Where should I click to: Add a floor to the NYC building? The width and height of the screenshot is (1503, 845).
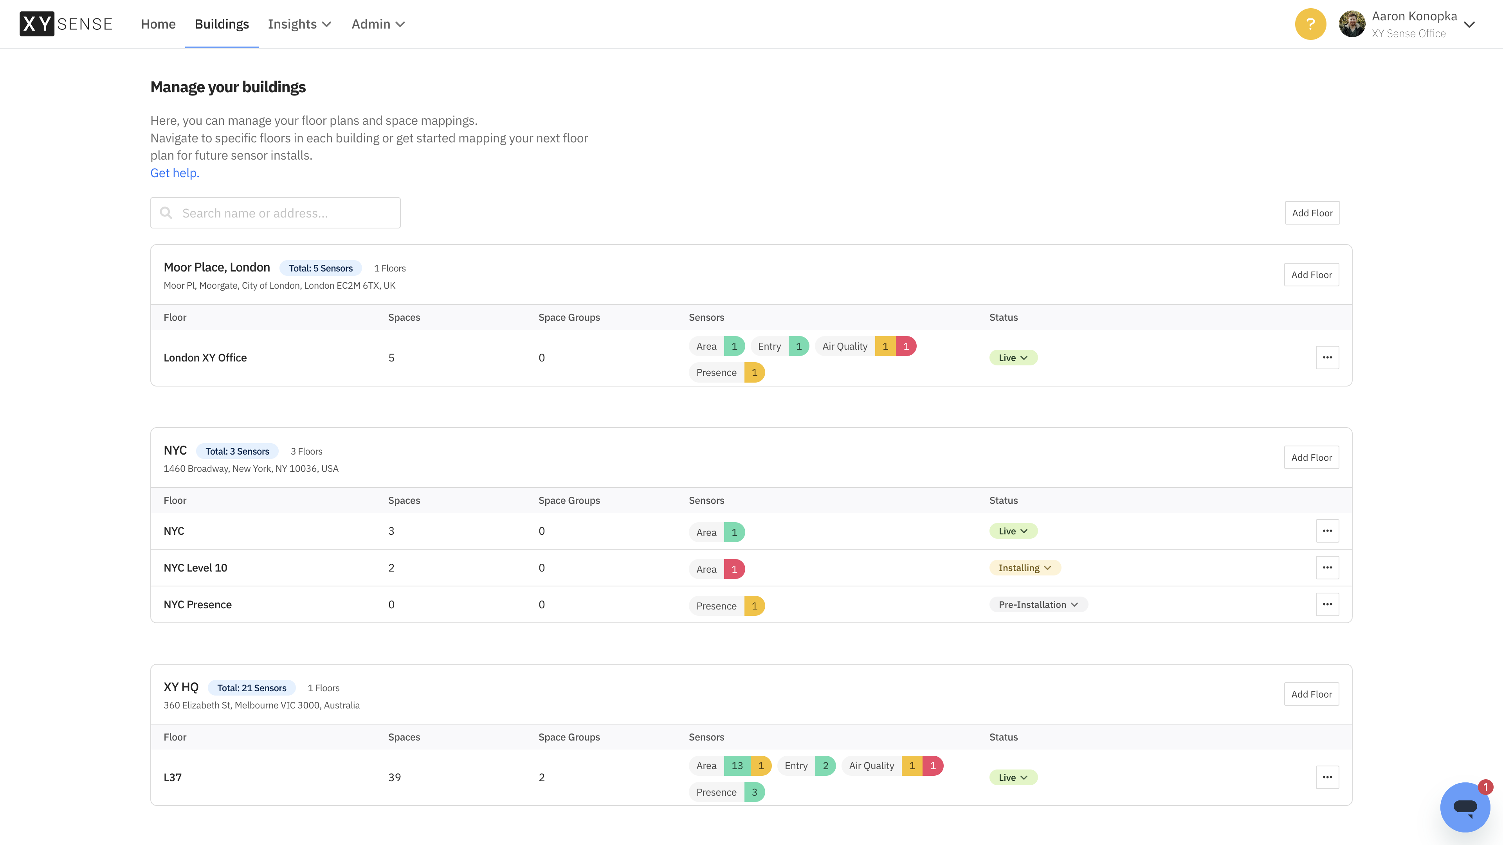point(1312,457)
